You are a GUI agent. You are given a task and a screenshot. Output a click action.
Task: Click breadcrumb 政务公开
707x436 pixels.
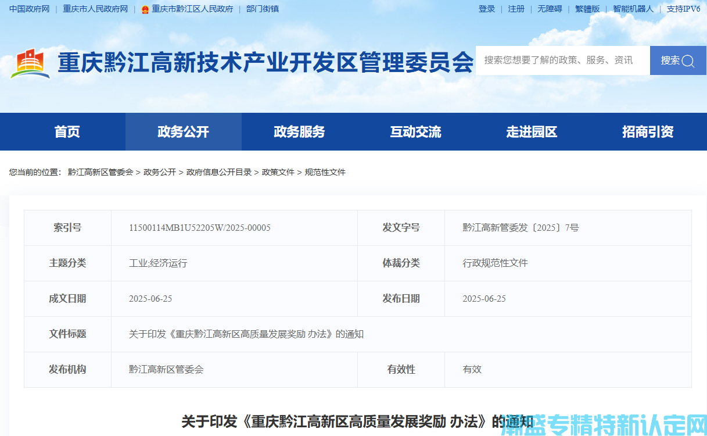pyautogui.click(x=160, y=172)
